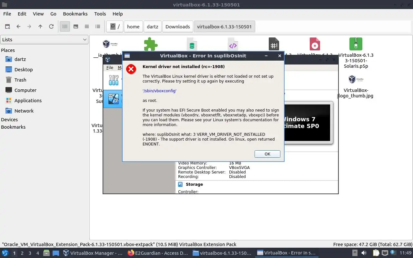The width and height of the screenshot is (413, 258).
Task: Go back to previous folder
Action: point(18,26)
